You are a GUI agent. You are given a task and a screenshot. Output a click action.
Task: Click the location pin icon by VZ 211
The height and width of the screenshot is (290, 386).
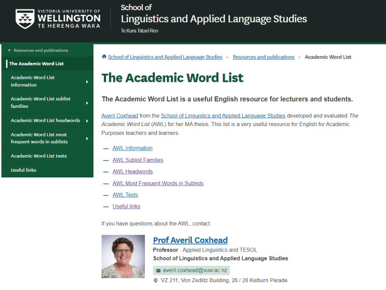156,281
